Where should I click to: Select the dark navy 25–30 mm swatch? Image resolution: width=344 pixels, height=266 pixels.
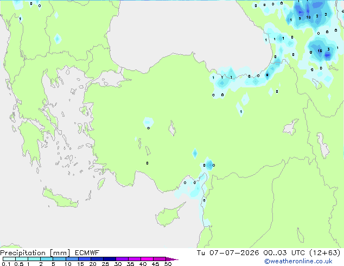(x=109, y=259)
